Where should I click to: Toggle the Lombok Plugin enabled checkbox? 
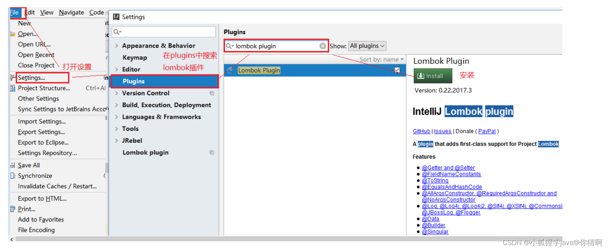(397, 70)
